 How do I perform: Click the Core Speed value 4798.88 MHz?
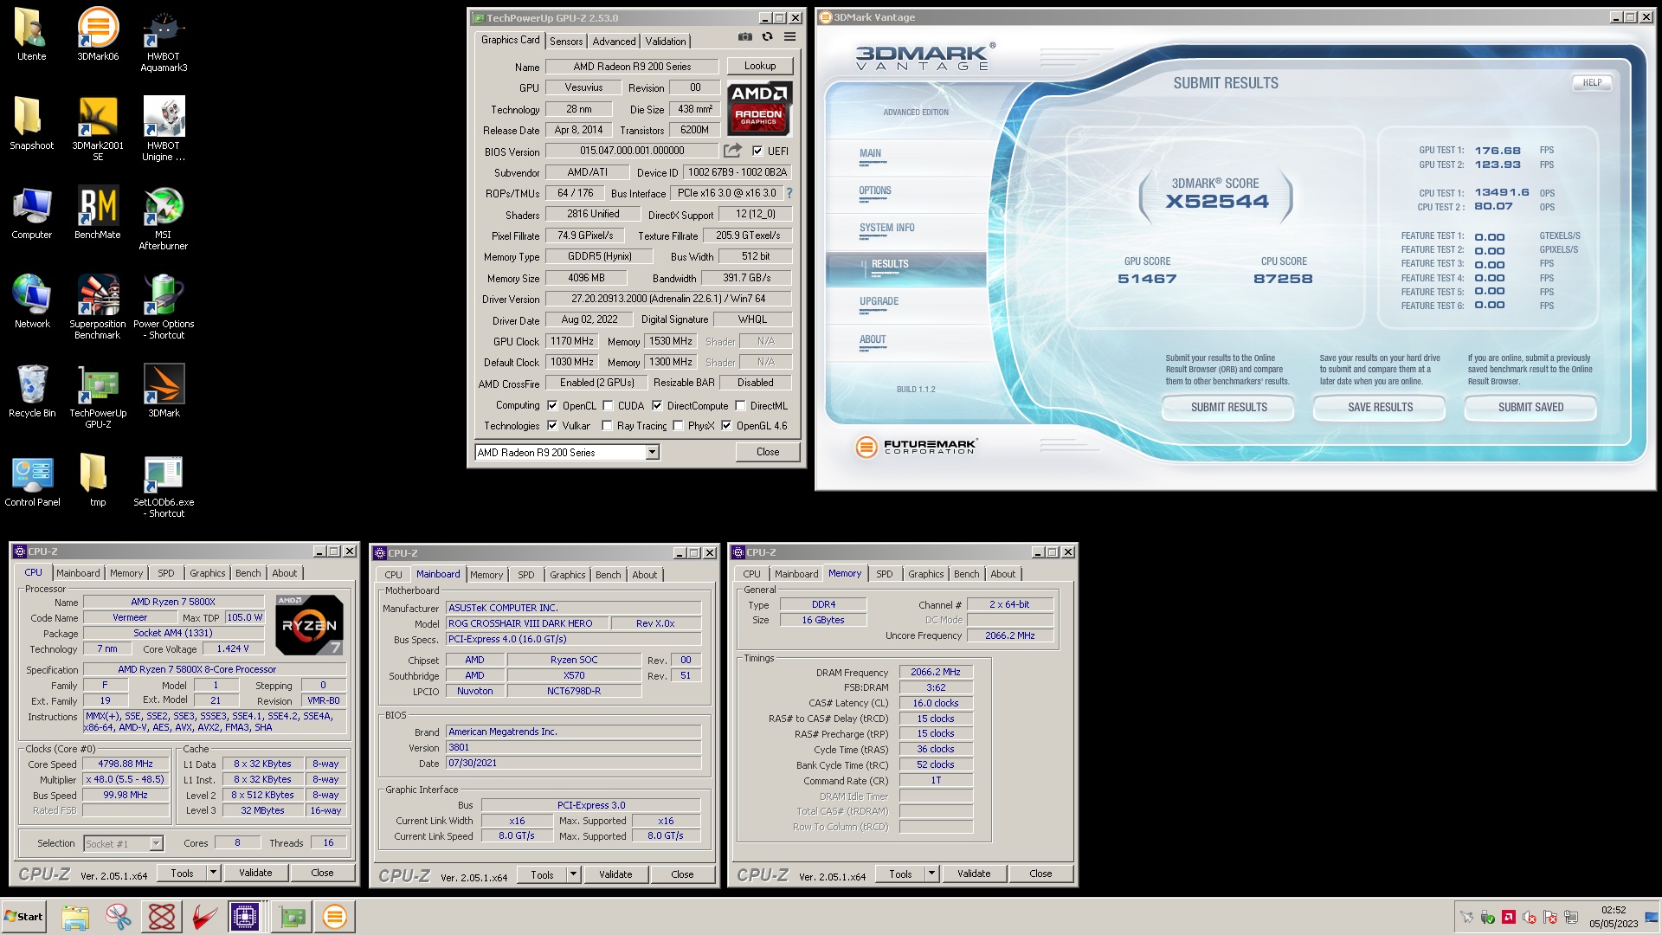pyautogui.click(x=126, y=764)
